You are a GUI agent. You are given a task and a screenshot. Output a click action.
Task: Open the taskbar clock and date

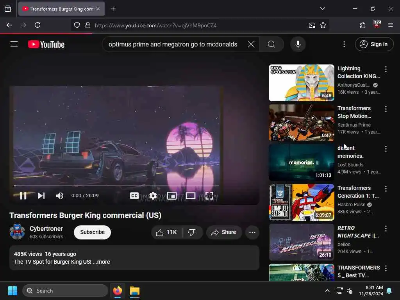(x=371, y=291)
